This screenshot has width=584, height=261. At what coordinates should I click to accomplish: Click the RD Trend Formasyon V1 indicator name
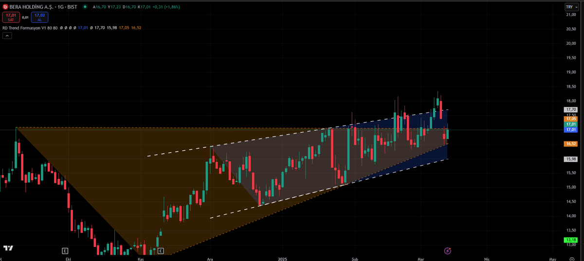click(24, 28)
